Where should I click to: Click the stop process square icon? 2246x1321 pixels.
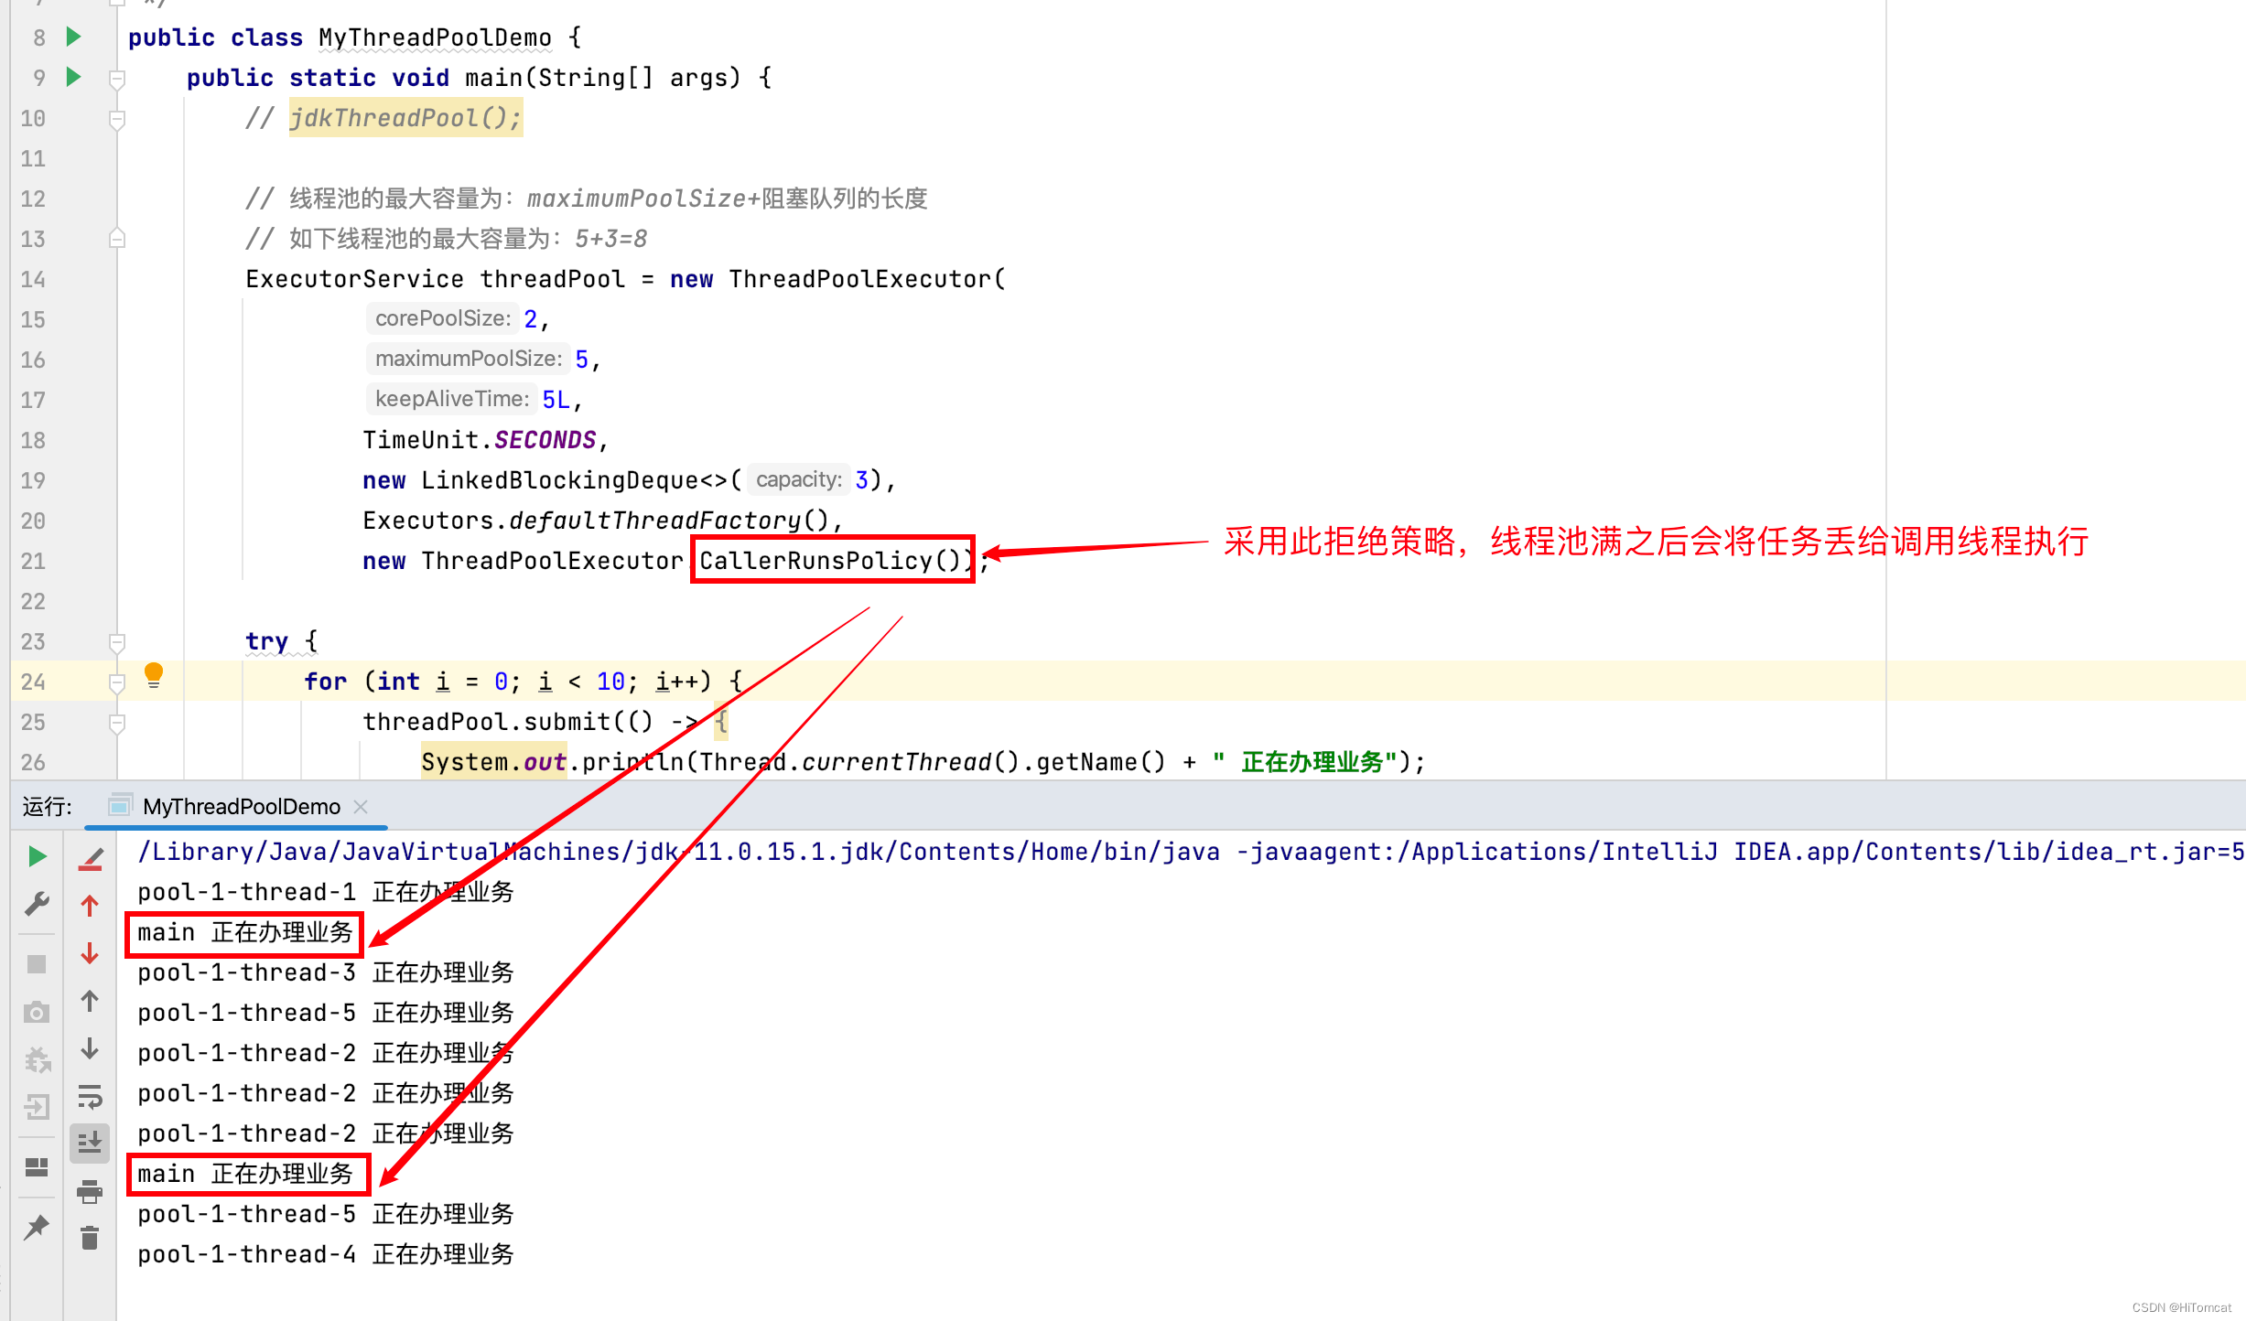(x=37, y=964)
